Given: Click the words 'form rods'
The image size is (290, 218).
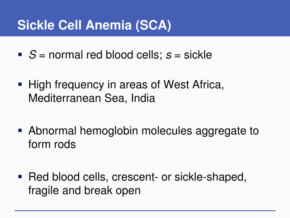Looking at the screenshot, I should point(52,144).
